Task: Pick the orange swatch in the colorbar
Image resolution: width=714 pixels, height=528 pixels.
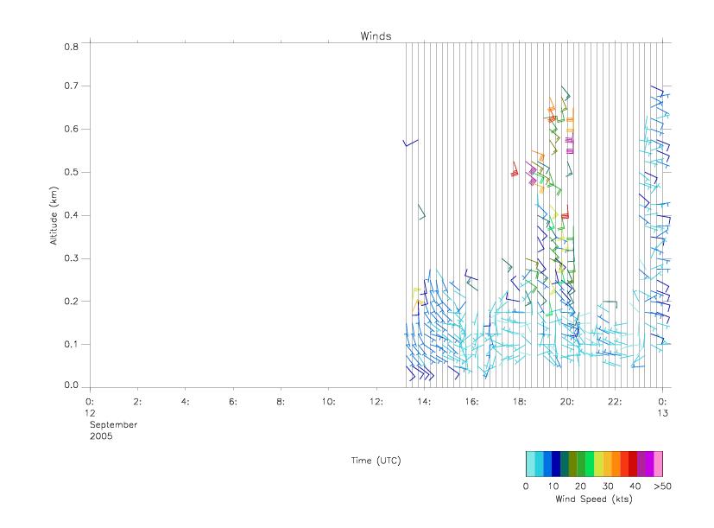Action: click(x=616, y=464)
